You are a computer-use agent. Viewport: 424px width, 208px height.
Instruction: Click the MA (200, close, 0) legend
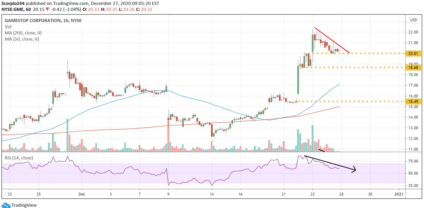click(x=23, y=33)
